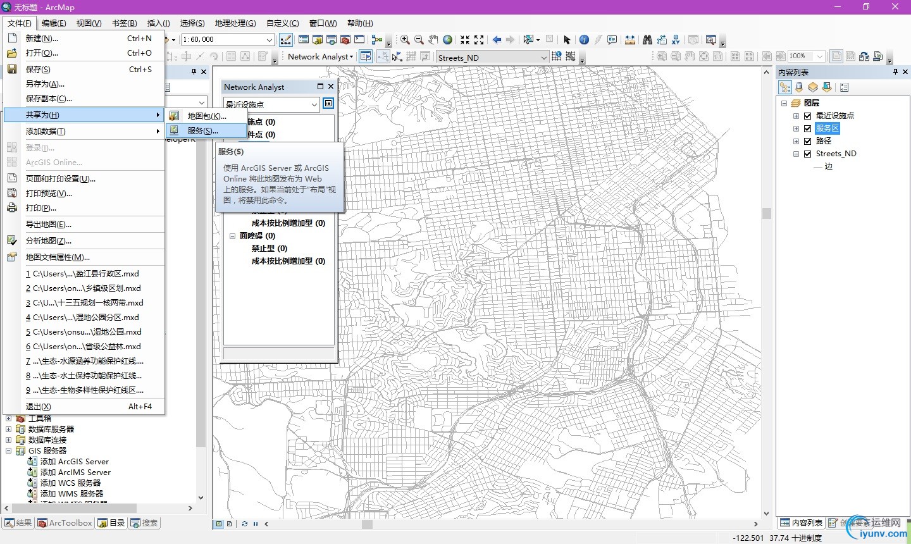This screenshot has width=911, height=544.
Task: Open the 地理处理(G) menu
Action: (235, 23)
